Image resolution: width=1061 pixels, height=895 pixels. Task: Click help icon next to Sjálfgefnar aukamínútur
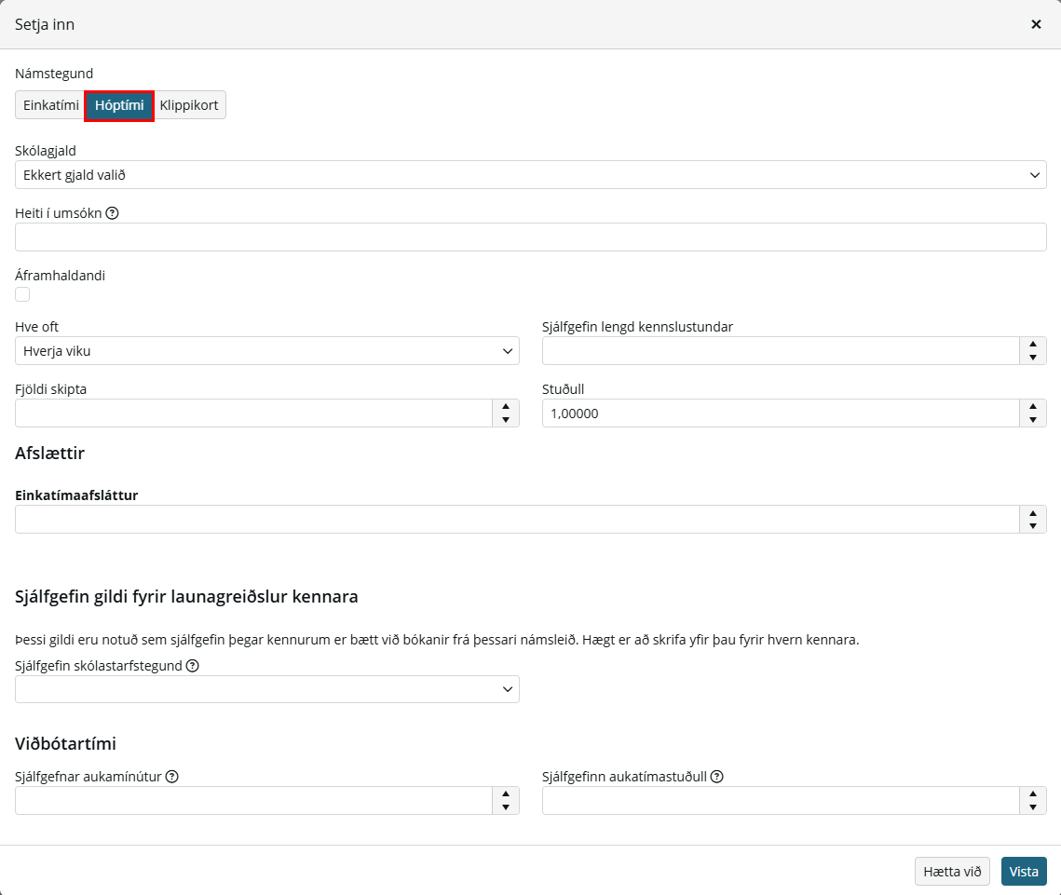[172, 777]
